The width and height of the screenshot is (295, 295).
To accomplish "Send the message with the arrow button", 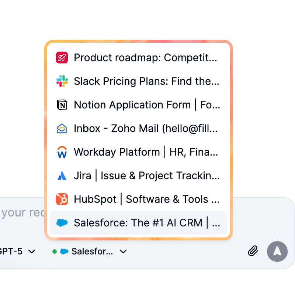I will click(x=277, y=251).
